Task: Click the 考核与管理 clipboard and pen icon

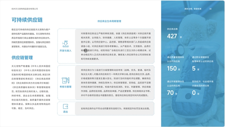Action: (65, 80)
